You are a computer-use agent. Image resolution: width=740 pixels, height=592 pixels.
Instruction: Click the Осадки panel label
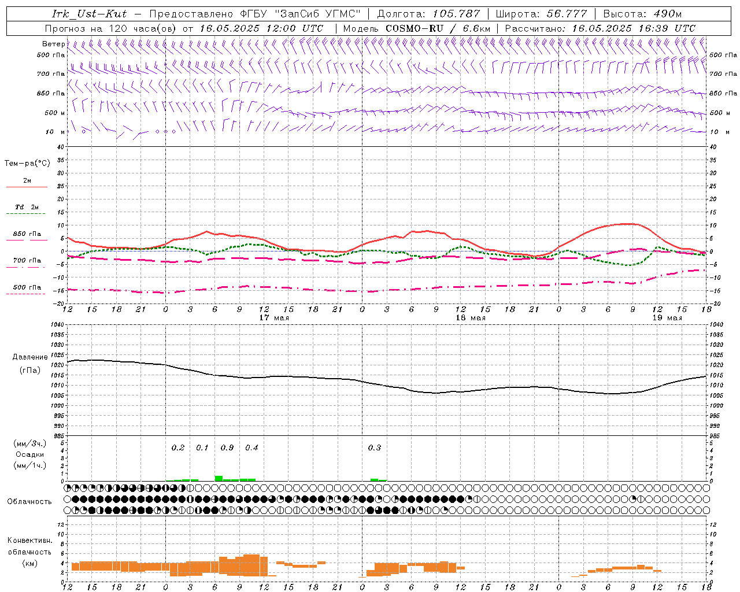pos(30,454)
